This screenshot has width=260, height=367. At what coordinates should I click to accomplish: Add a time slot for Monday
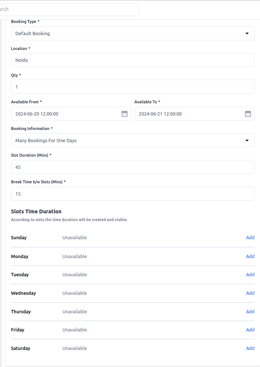coord(250,256)
